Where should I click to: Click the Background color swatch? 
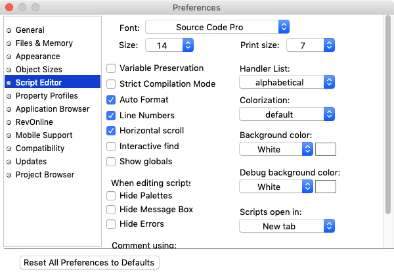pyautogui.click(x=326, y=149)
